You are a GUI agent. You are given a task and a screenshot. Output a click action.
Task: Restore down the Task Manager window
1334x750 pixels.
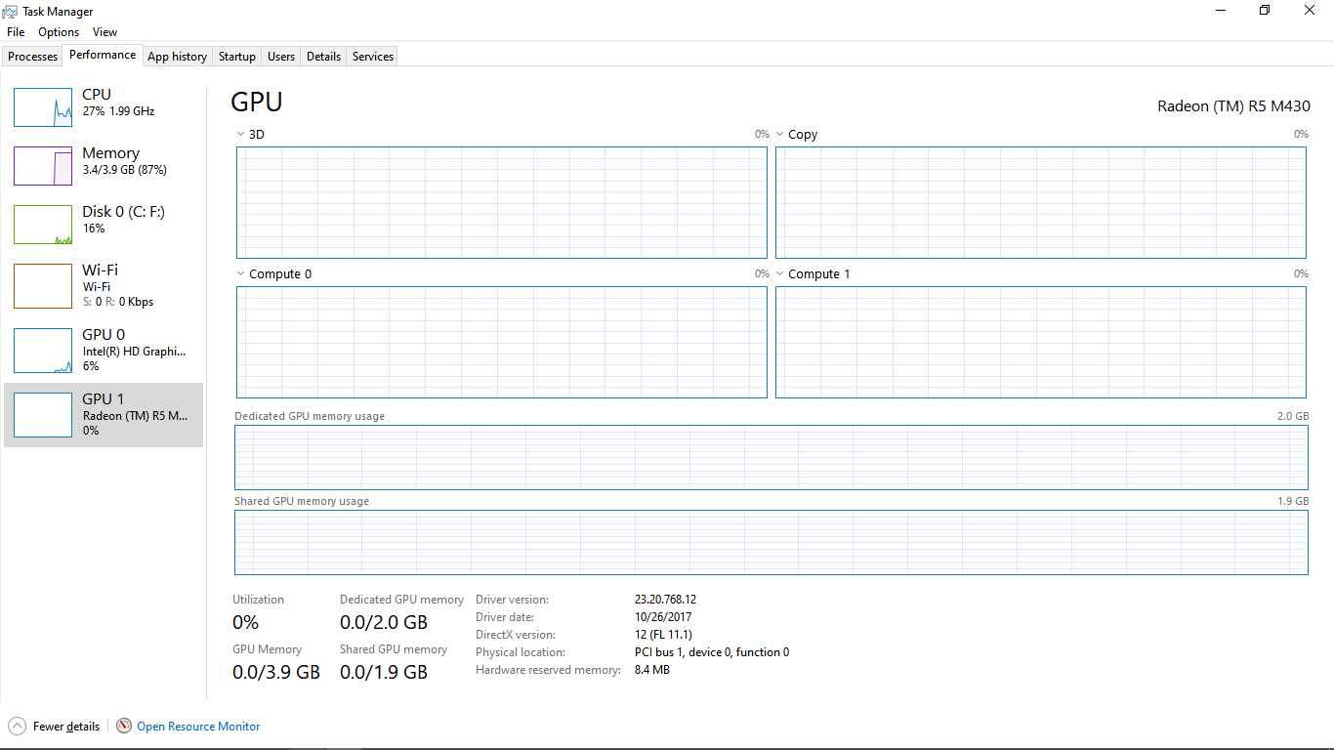pyautogui.click(x=1265, y=11)
